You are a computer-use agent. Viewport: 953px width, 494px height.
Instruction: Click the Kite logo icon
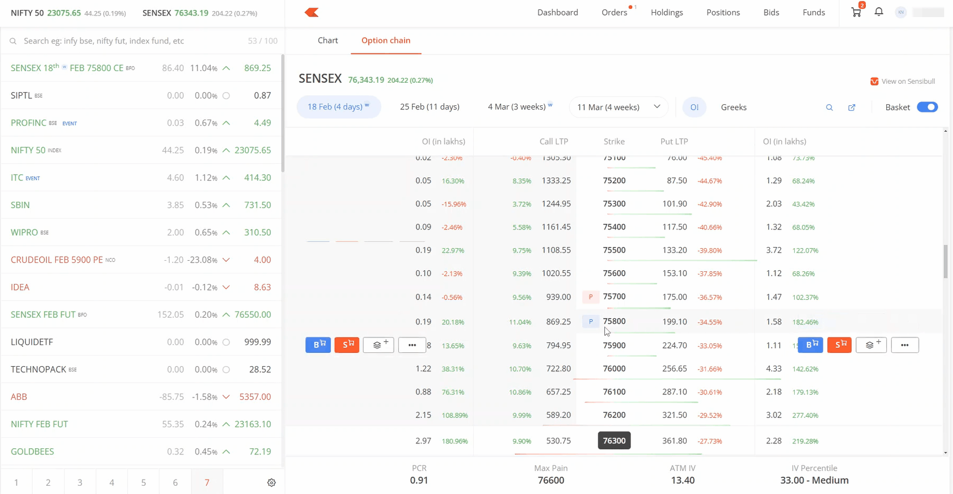click(312, 12)
